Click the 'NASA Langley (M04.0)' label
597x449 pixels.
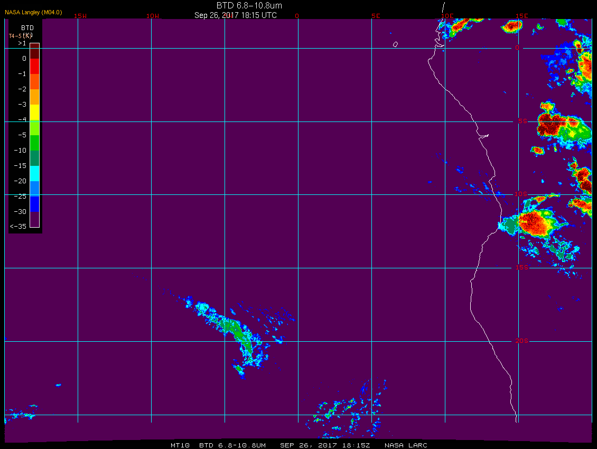tap(33, 13)
